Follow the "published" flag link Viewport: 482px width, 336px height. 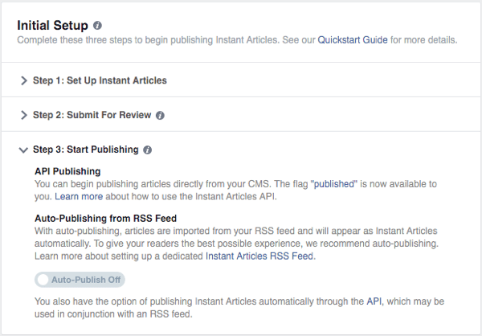tap(334, 184)
